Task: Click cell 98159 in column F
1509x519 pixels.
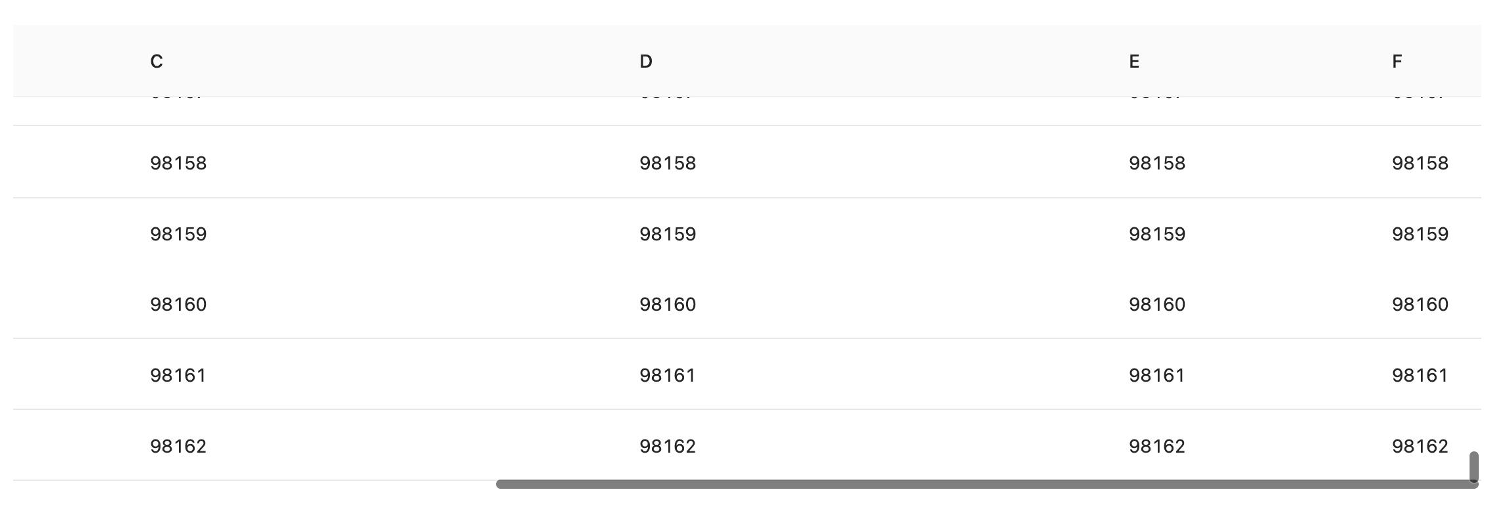Action: (x=1420, y=234)
